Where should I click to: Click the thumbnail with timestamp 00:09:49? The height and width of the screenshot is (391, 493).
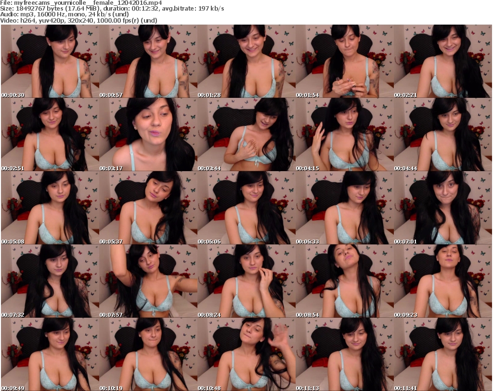coord(50,354)
